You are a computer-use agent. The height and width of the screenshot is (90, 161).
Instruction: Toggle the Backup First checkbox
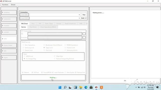tap(76, 72)
